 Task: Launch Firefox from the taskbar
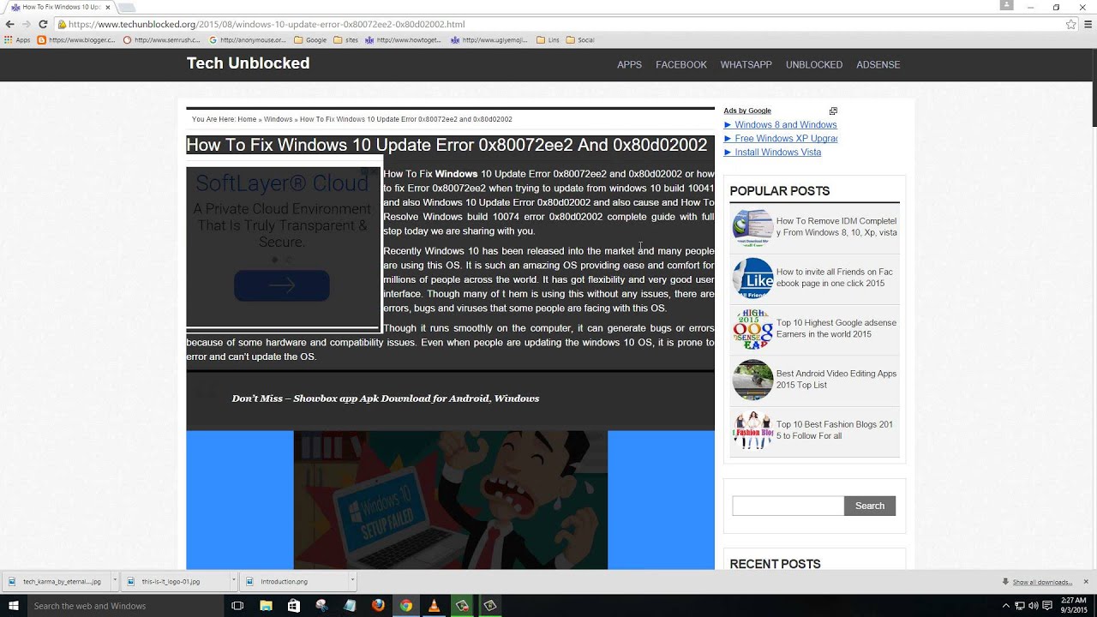[378, 606]
